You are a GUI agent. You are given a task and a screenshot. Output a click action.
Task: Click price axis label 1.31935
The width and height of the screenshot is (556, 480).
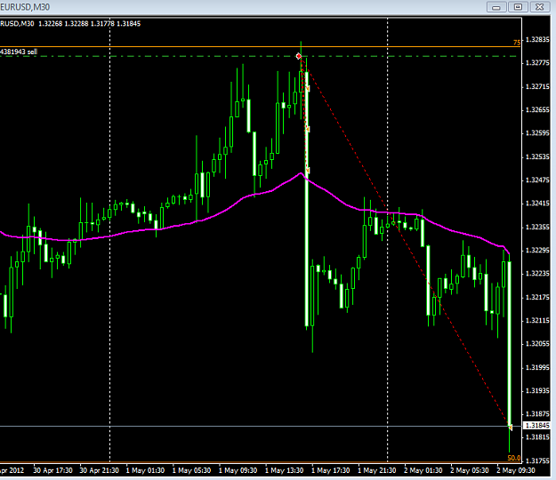coord(537,391)
